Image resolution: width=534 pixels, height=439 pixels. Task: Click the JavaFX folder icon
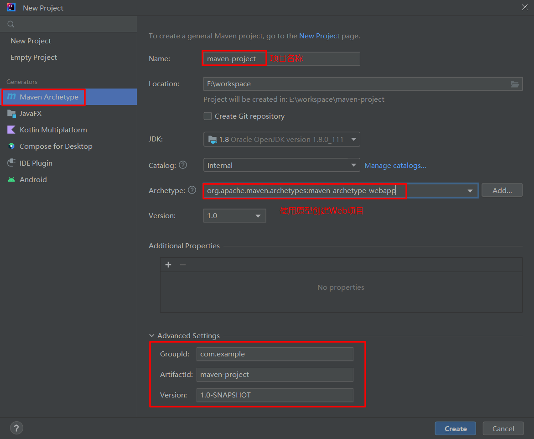(11, 114)
